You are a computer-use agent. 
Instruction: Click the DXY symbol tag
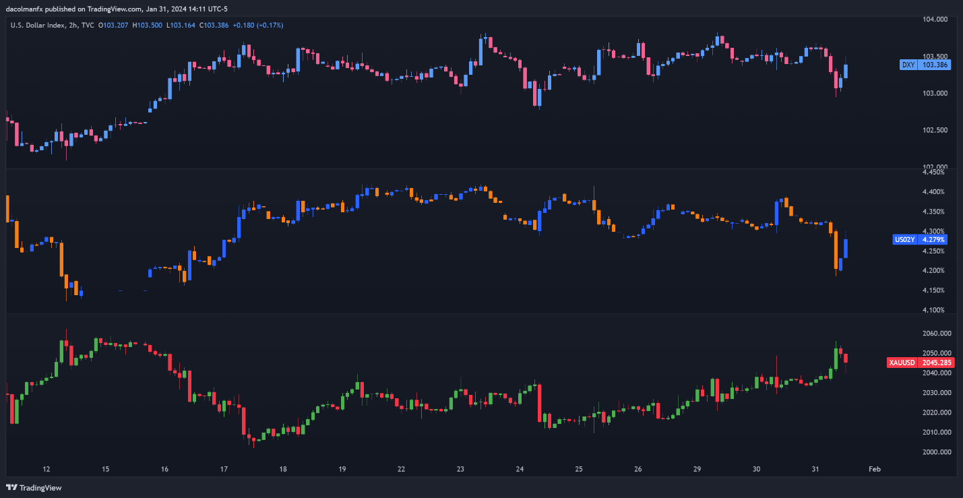908,65
